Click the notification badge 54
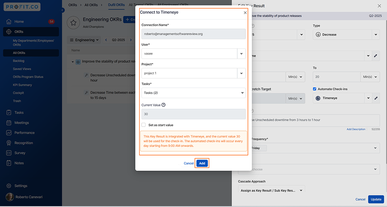Image resolution: width=387 pixels, height=207 pixels. click(52, 21)
